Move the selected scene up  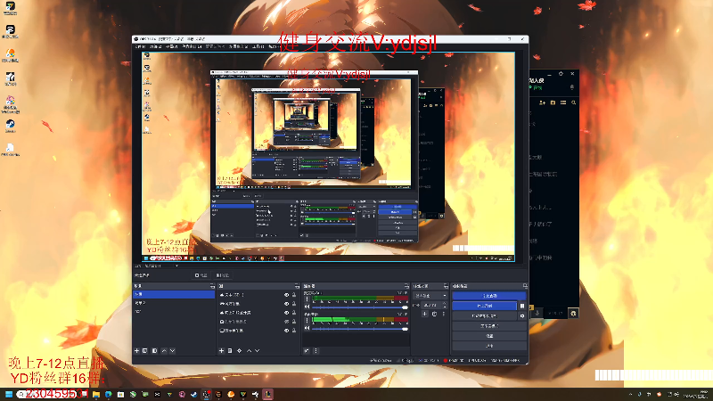pyautogui.click(x=164, y=350)
